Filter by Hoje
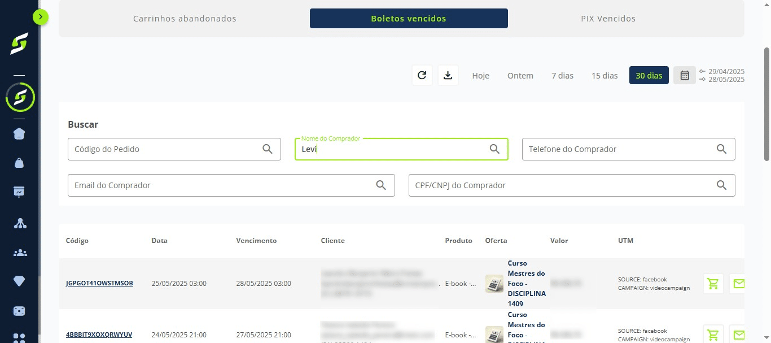 pos(481,76)
